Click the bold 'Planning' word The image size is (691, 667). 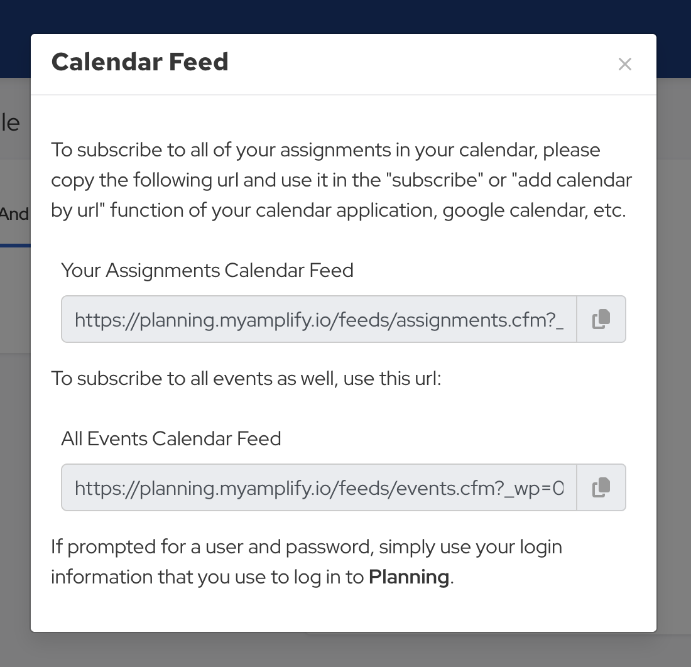(408, 577)
